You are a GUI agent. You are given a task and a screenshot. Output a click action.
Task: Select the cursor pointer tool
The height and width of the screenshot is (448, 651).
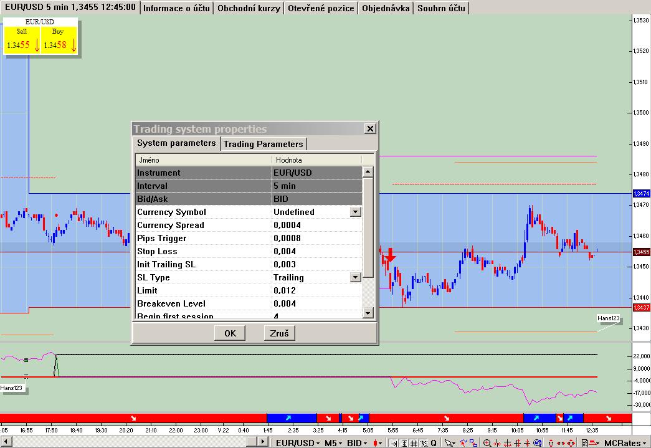click(x=450, y=443)
